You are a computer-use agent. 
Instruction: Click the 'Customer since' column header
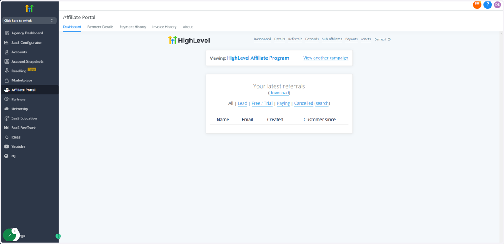click(320, 120)
